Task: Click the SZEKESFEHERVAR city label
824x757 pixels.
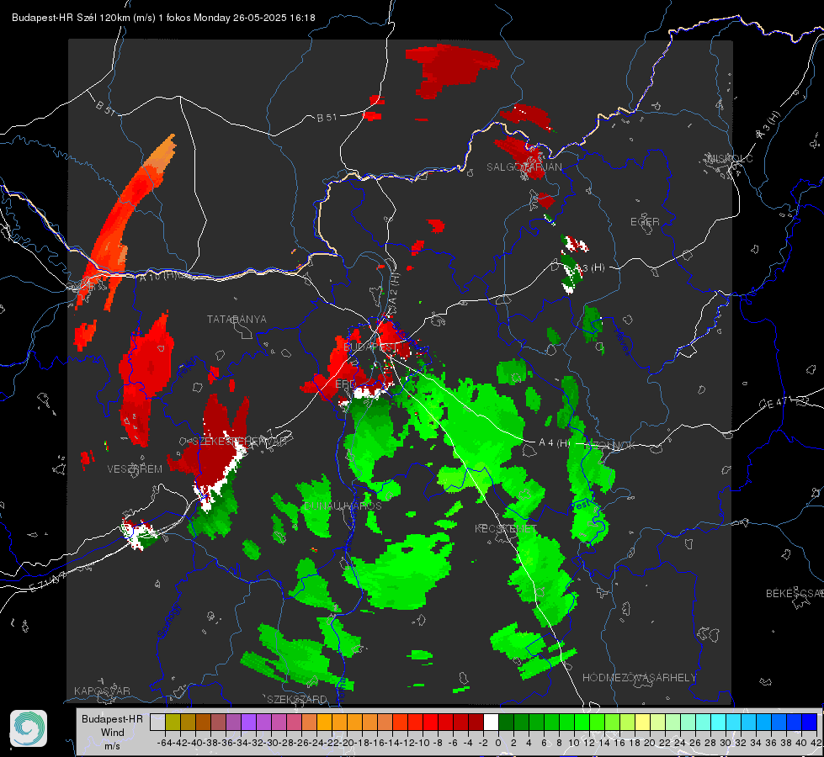Action: (239, 442)
